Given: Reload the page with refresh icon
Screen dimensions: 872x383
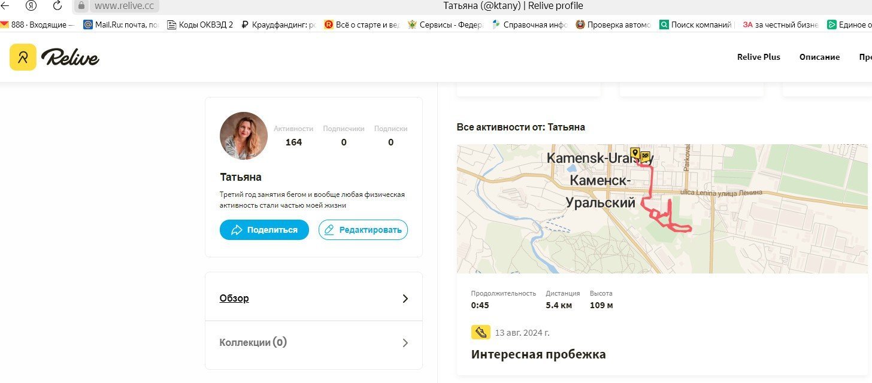Looking at the screenshot, I should pyautogui.click(x=57, y=6).
